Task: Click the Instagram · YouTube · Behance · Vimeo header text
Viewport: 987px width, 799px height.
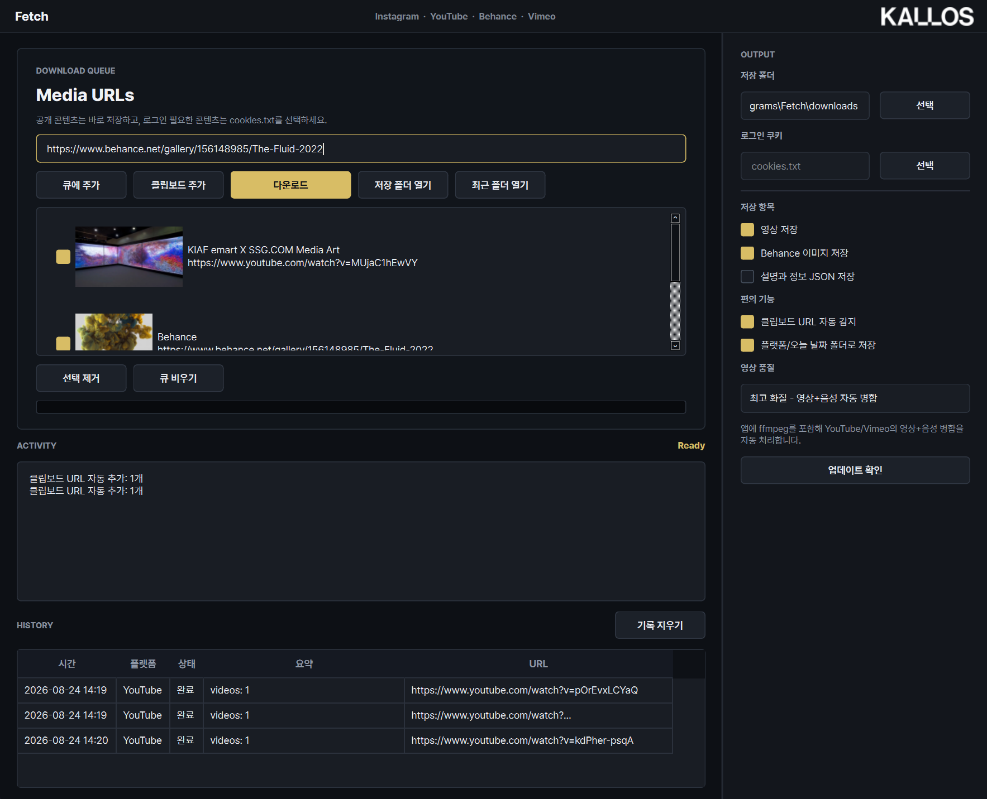Action: [x=465, y=16]
